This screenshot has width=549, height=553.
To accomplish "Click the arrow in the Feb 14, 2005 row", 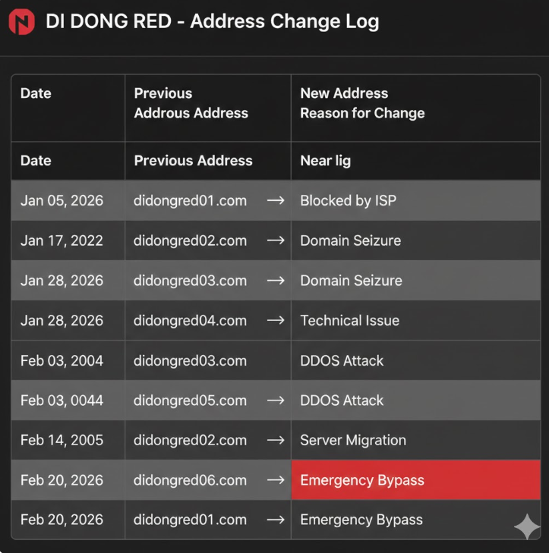I will click(x=276, y=440).
